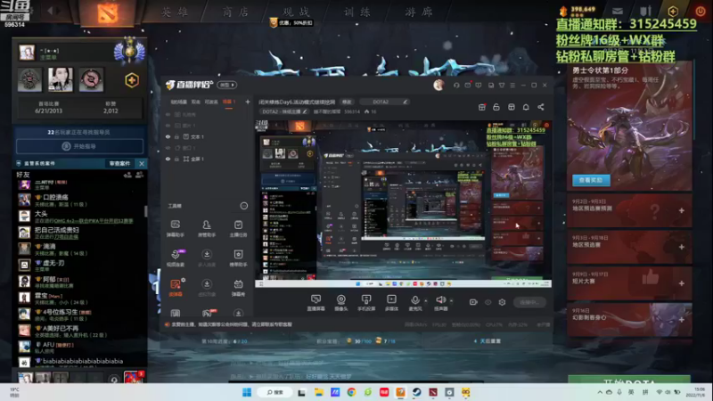
Task: Click the 查看奖励 (View rewards) button
Action: pyautogui.click(x=591, y=180)
